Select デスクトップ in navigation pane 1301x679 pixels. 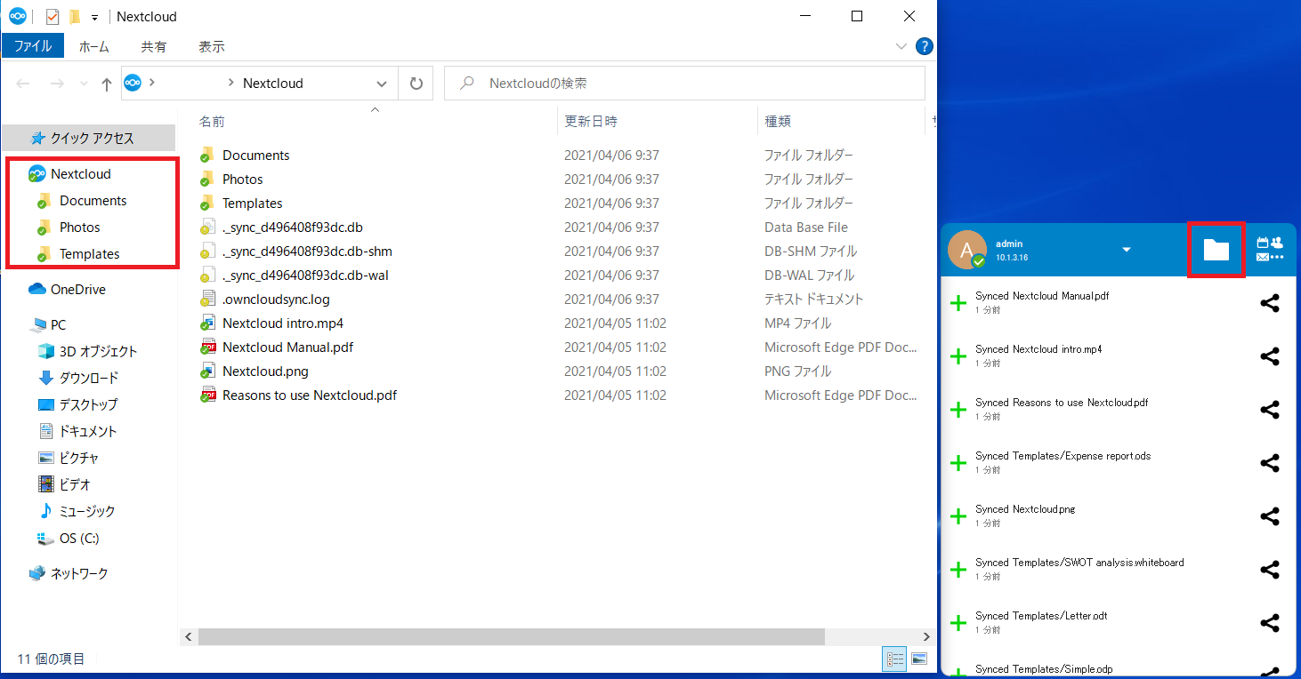(88, 405)
